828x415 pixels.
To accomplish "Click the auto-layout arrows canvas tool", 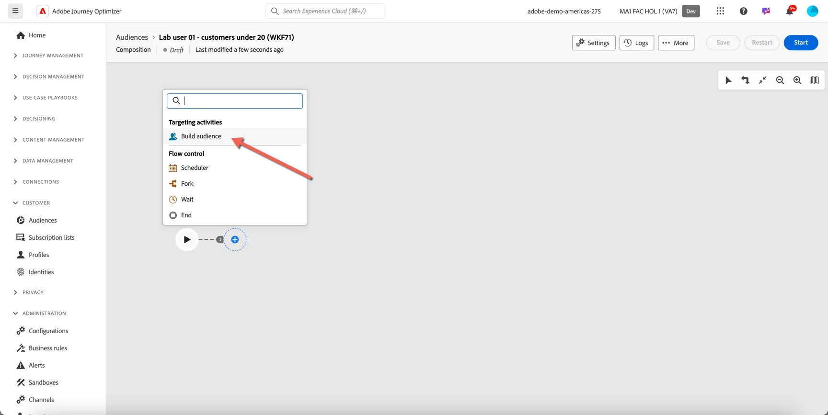I will [746, 80].
